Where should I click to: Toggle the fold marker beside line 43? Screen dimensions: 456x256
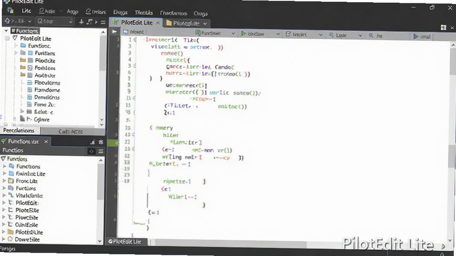click(x=134, y=135)
